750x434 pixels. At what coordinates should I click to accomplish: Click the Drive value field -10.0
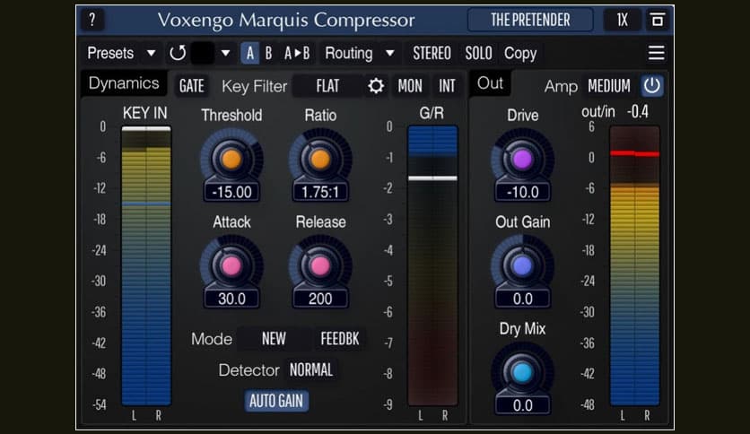coord(522,192)
